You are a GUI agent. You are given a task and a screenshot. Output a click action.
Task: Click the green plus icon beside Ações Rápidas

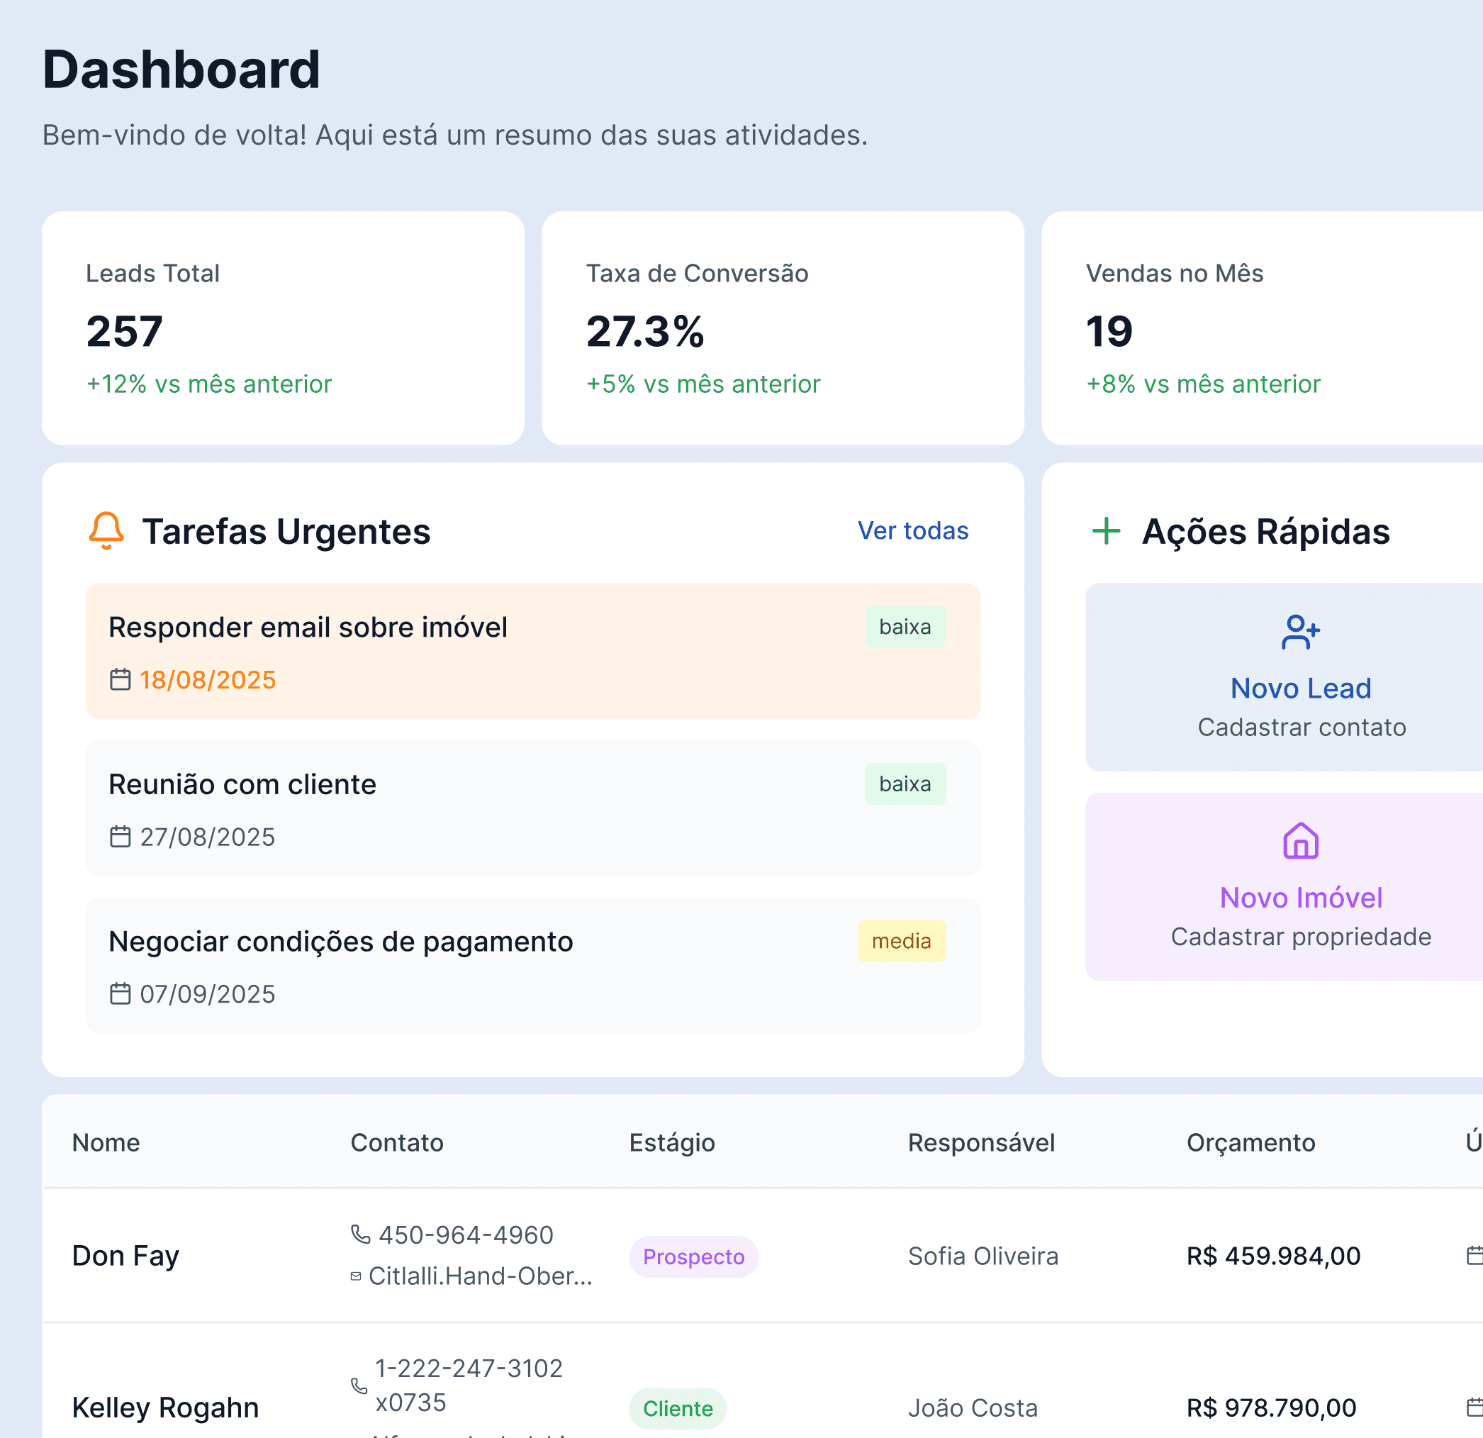1106,530
